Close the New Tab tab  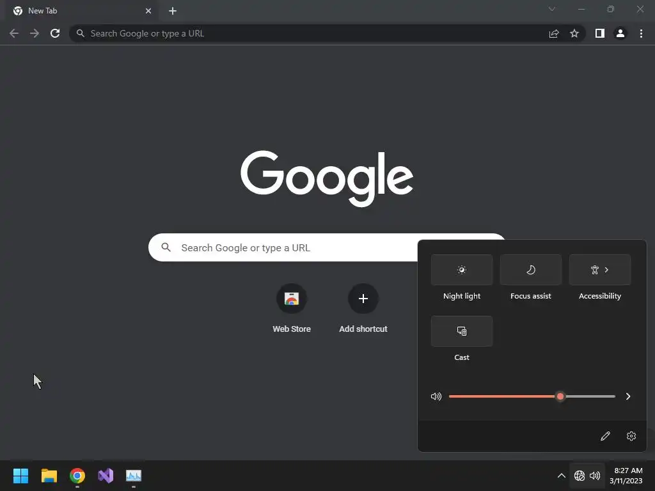(148, 11)
